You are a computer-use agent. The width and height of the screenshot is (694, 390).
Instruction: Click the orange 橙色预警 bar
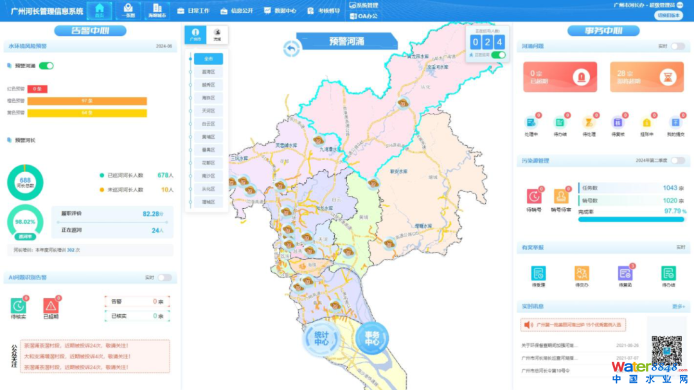click(87, 101)
